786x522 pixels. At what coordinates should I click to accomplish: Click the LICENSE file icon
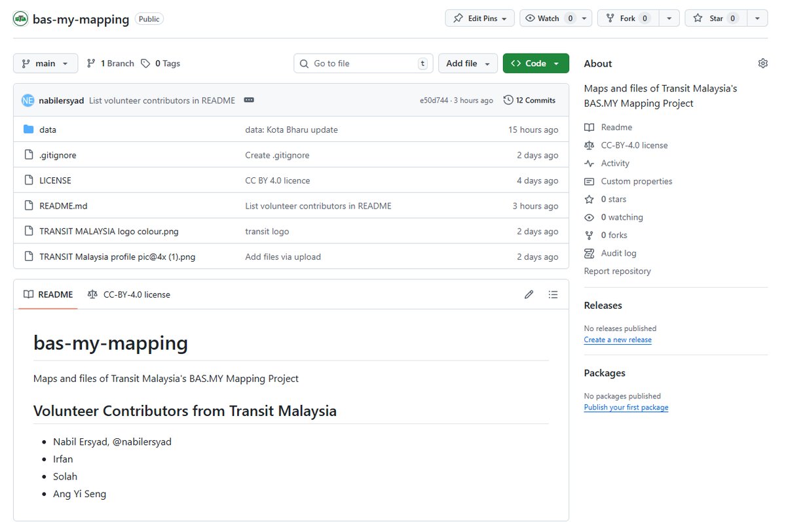[28, 181]
